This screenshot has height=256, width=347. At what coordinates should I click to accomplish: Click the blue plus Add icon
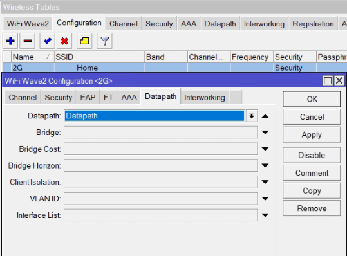point(10,41)
